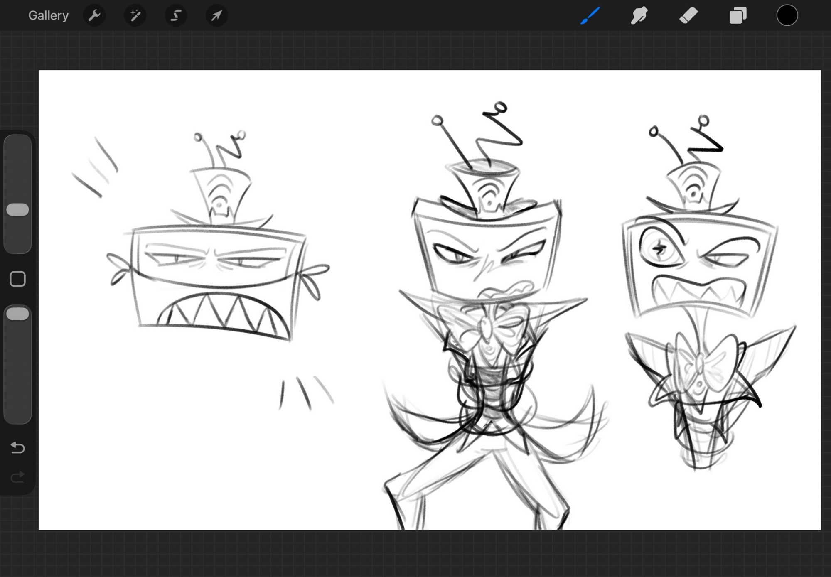831x577 pixels.
Task: Open the Layers panel
Action: point(738,16)
